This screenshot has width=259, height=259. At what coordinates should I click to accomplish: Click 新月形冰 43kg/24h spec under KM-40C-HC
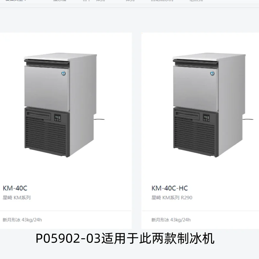pyautogui.click(x=171, y=220)
